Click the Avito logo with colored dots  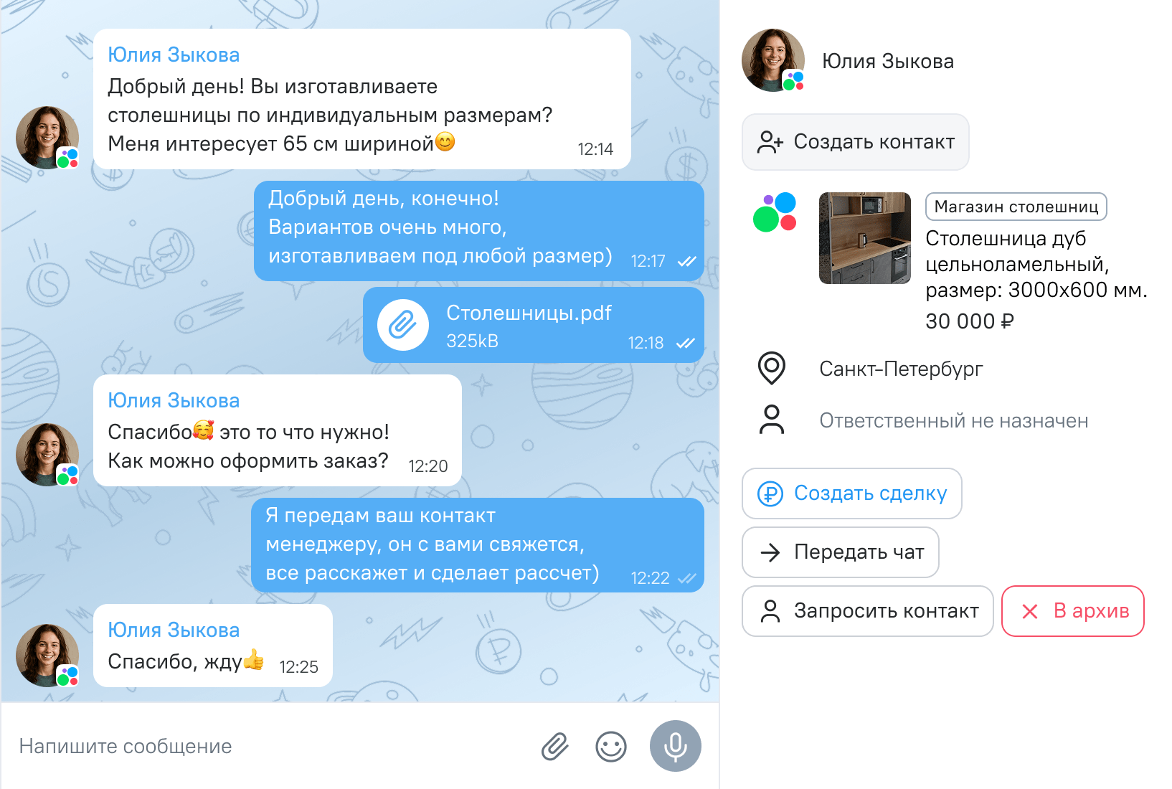point(775,212)
